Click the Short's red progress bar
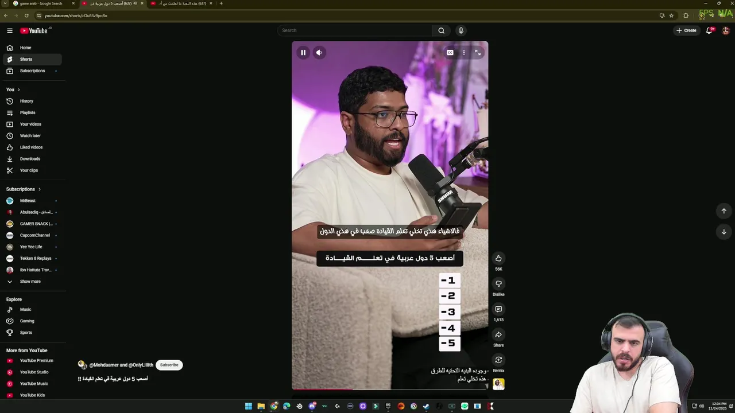735x413 pixels. 323,389
